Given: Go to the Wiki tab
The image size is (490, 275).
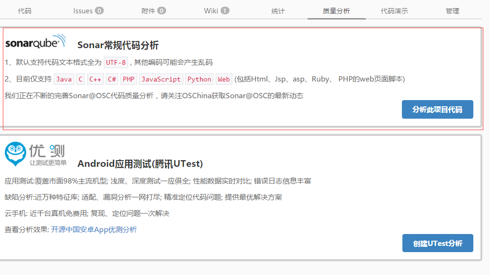Looking at the screenshot, I should pos(216,11).
